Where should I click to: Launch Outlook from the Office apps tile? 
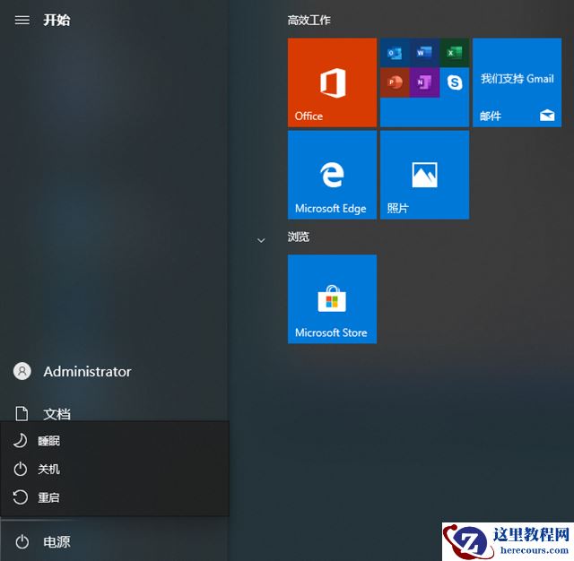tap(395, 53)
